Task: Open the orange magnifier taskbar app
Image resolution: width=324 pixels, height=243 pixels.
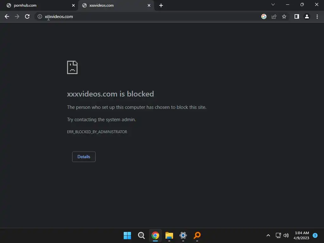Action: click(x=197, y=235)
